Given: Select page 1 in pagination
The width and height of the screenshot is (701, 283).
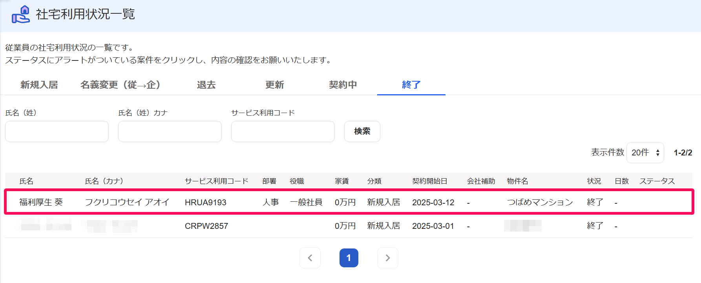Looking at the screenshot, I should point(349,258).
